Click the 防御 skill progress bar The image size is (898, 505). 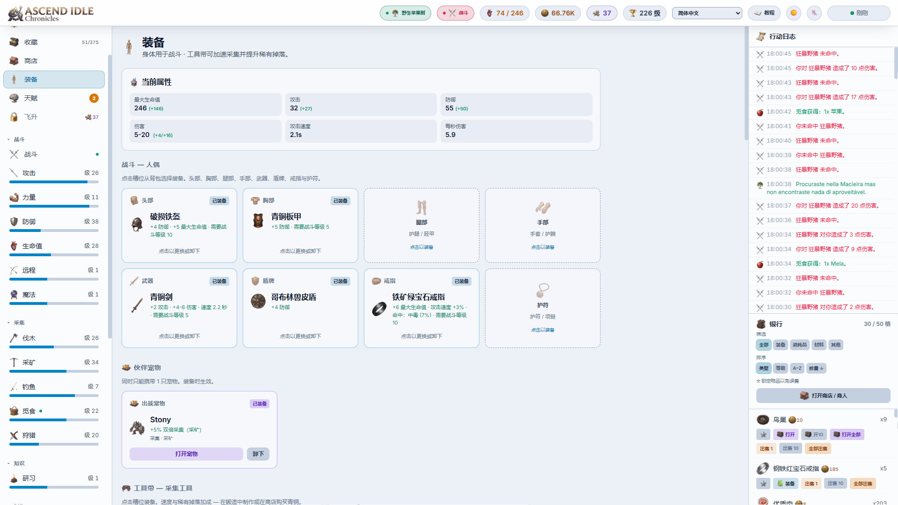(54, 231)
